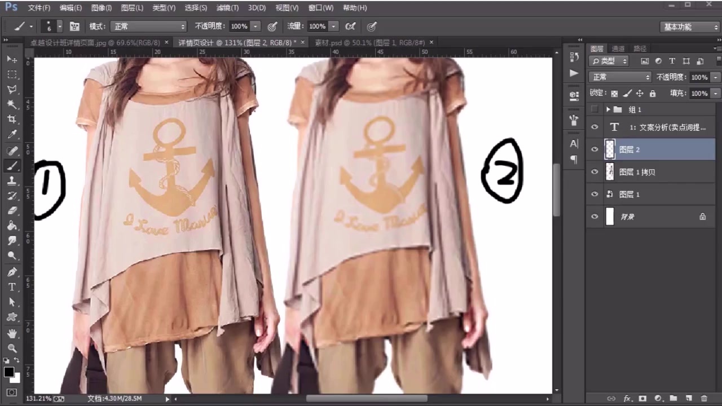Open the Brush Presets panel icon
The height and width of the screenshot is (406, 722).
(x=574, y=119)
